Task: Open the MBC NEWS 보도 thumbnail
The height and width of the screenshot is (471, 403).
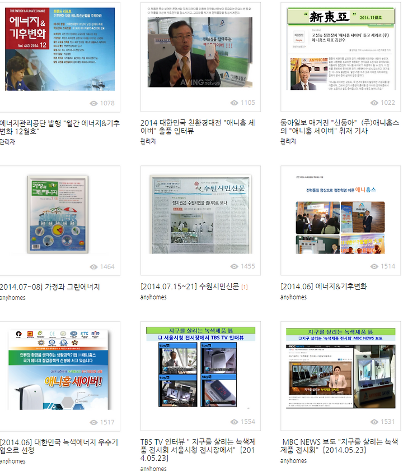Action: (341, 368)
